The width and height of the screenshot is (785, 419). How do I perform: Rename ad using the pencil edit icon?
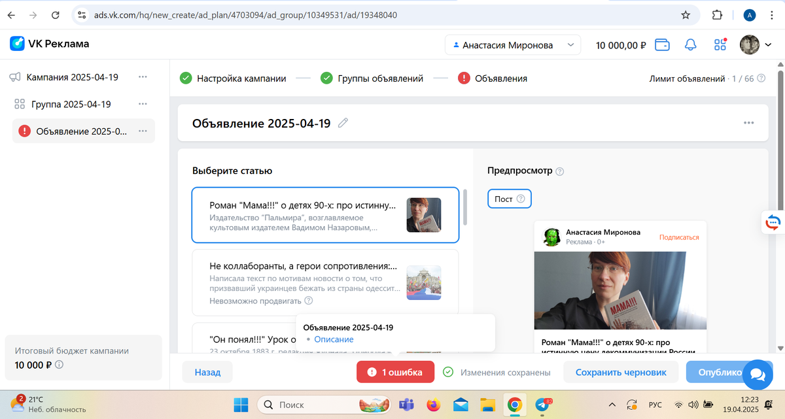[x=343, y=124]
